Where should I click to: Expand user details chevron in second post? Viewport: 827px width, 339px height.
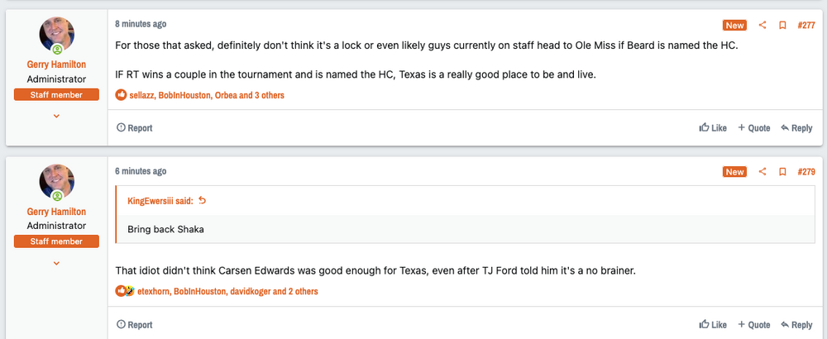point(57,263)
